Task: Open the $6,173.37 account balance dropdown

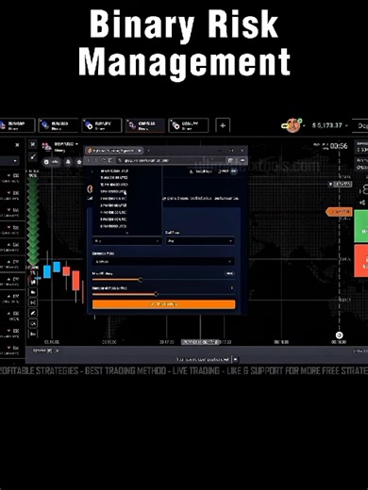Action: coord(329,125)
